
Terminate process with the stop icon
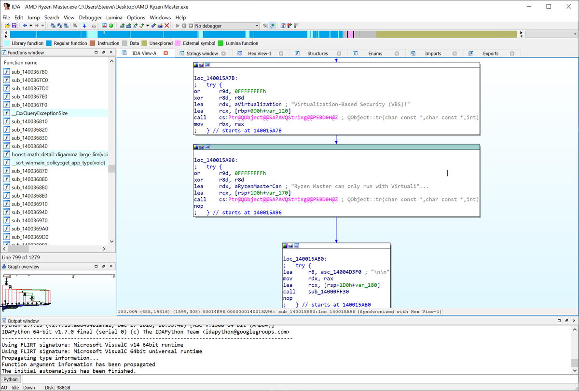point(191,26)
